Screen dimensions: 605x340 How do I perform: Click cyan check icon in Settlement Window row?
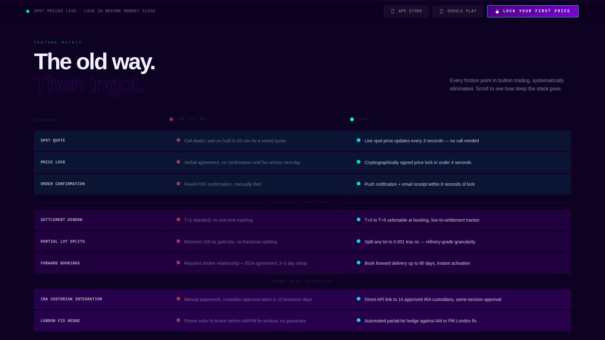[359, 219]
